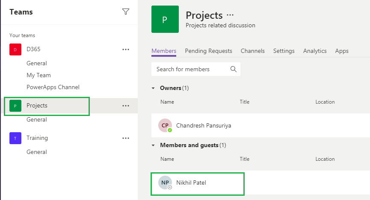Viewport: 370px width, 200px height.
Task: Click the green Projects avatar in sidebar
Action: click(x=15, y=106)
